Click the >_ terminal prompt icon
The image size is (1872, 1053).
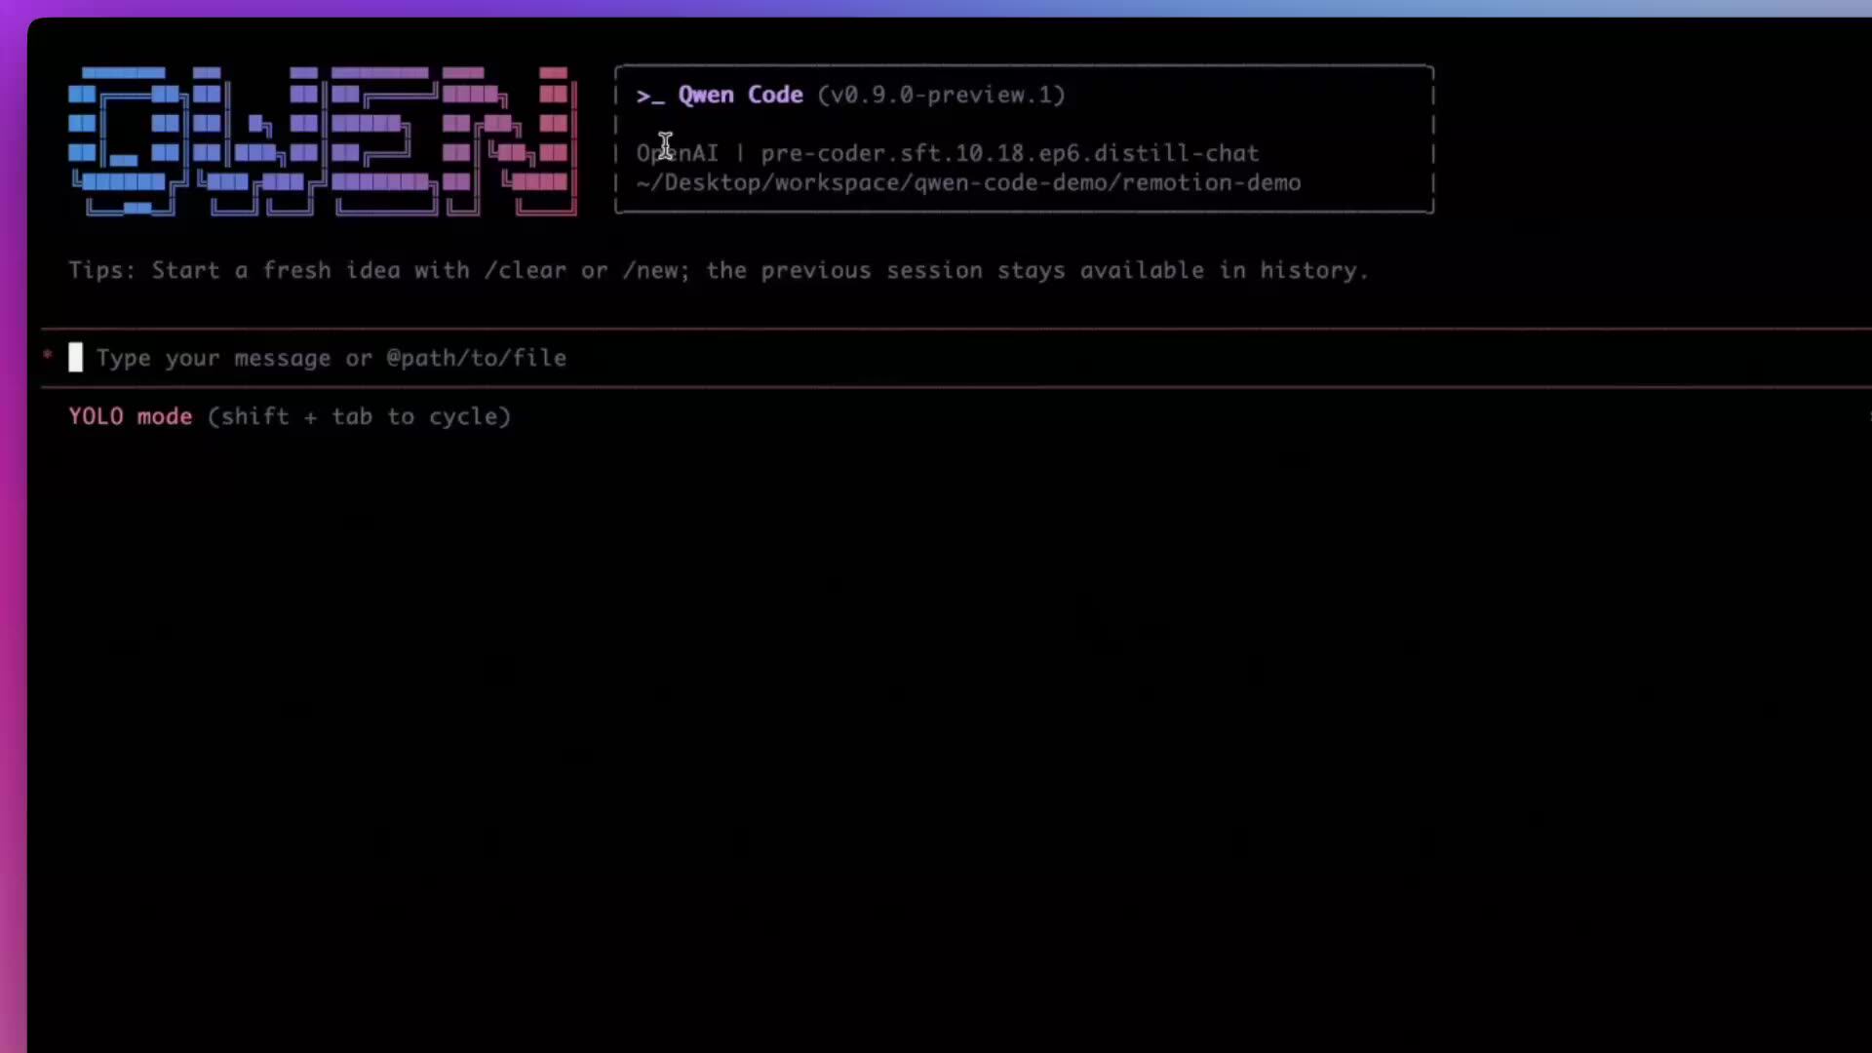tap(649, 96)
